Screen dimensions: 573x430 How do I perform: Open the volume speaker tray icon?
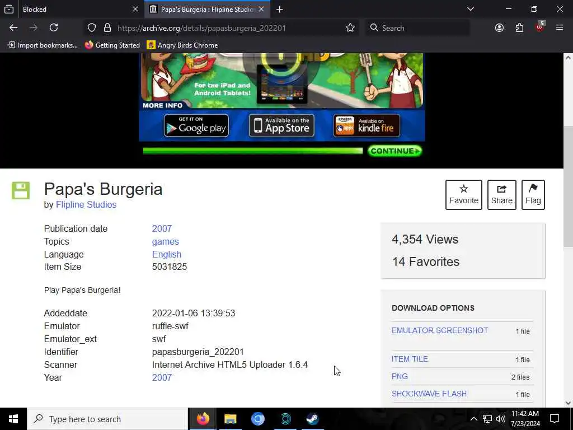click(501, 419)
